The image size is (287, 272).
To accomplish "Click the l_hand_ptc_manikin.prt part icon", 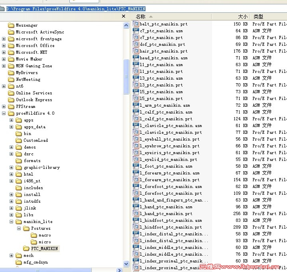I will tap(136, 213).
